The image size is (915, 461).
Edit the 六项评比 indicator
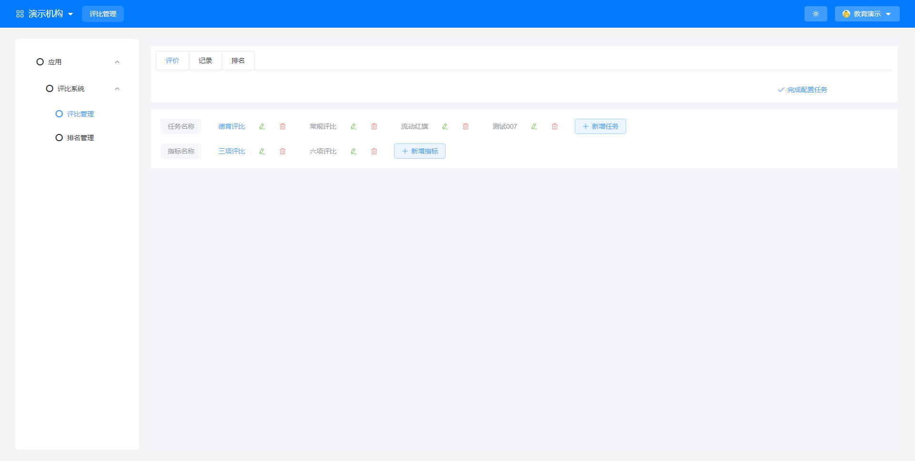tap(354, 151)
